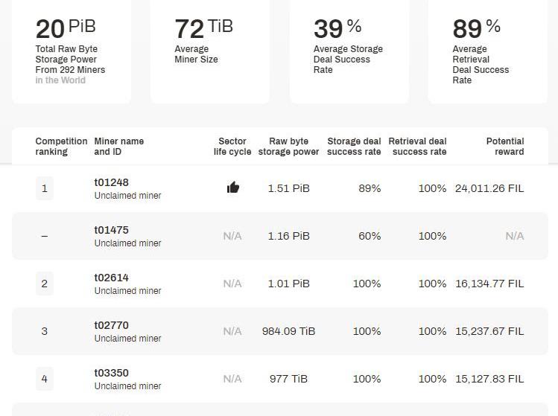Select the rank 2 badge
Viewport: 558px width, 416px height.
pyautogui.click(x=44, y=284)
